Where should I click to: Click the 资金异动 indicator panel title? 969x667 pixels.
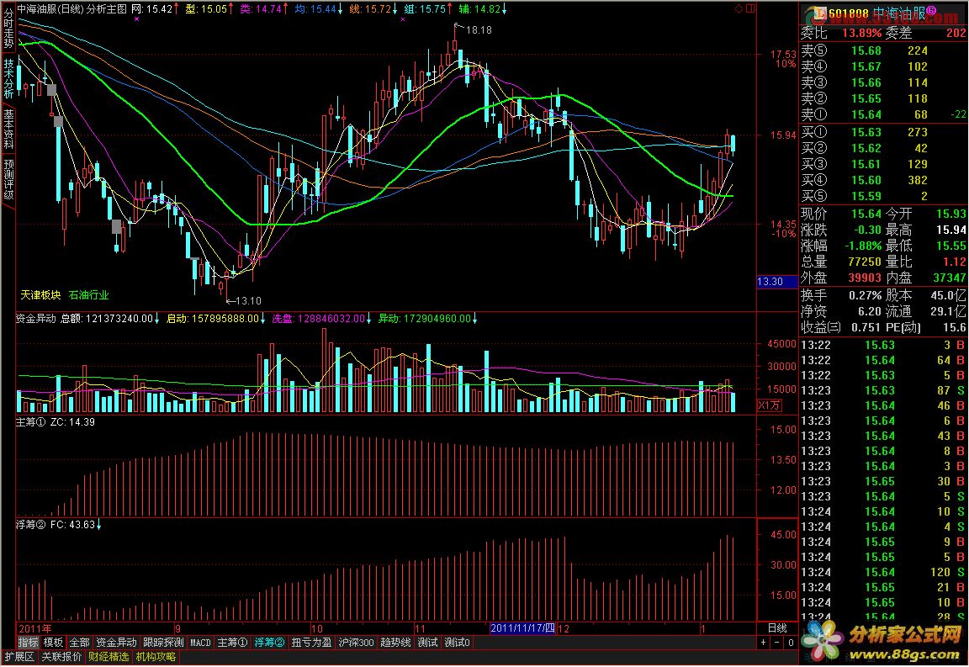point(36,318)
